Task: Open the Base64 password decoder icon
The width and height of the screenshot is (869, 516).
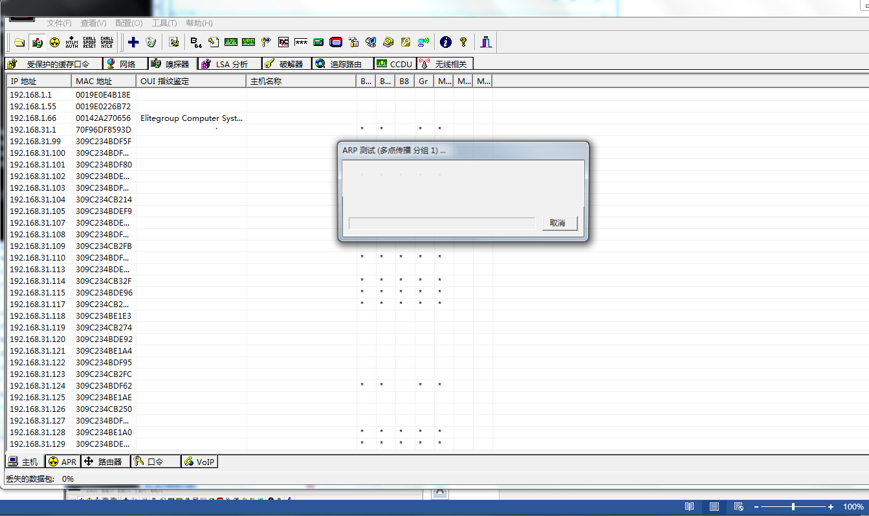Action: pos(196,42)
